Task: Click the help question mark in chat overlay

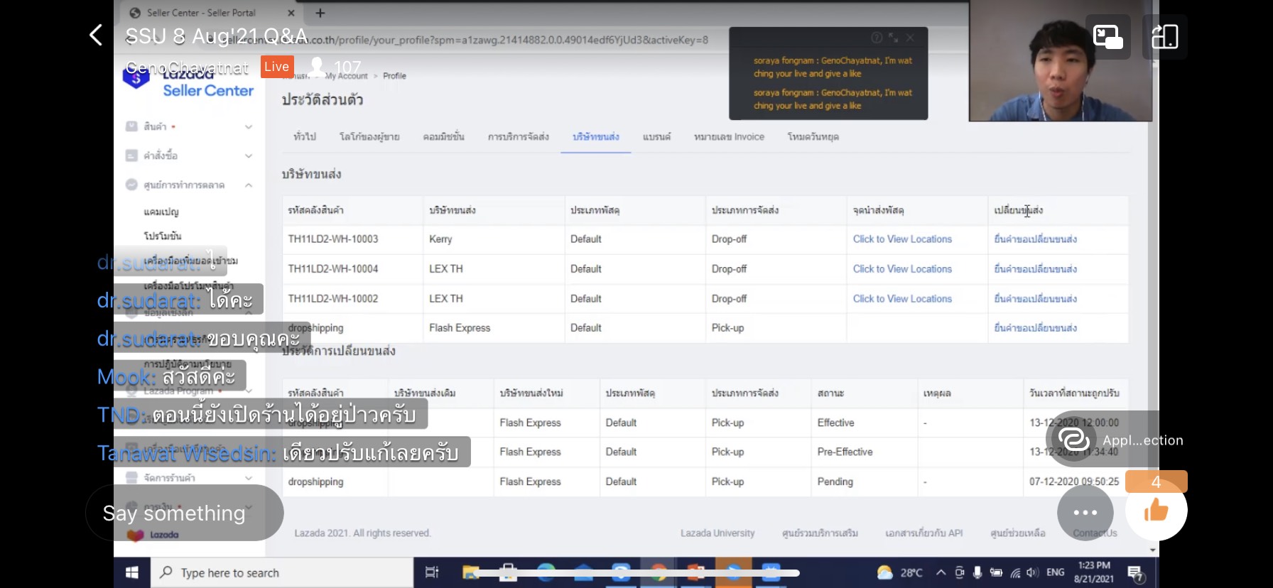Action: point(877,38)
